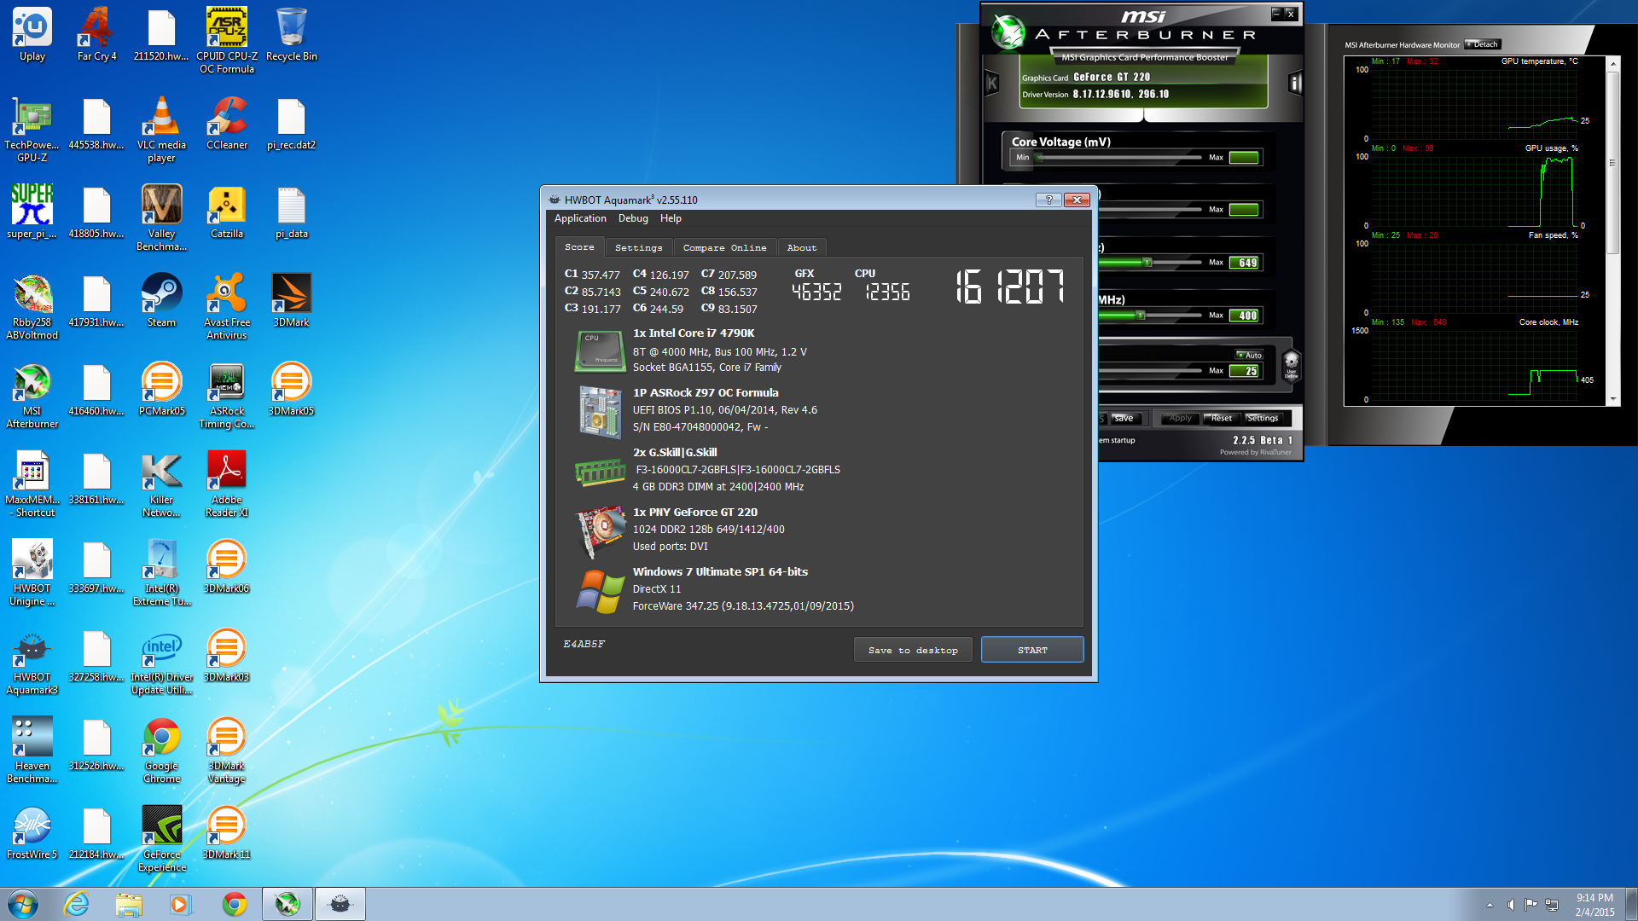Click Hardware Monitor scrollbar down arrow
The width and height of the screenshot is (1638, 921).
(1612, 399)
